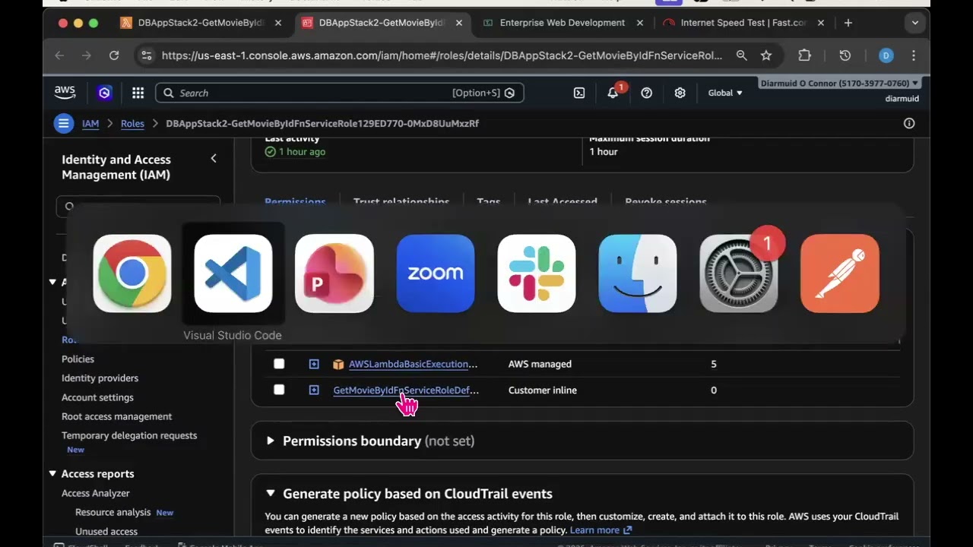Switch to PowerPoint in app switcher

tap(334, 273)
